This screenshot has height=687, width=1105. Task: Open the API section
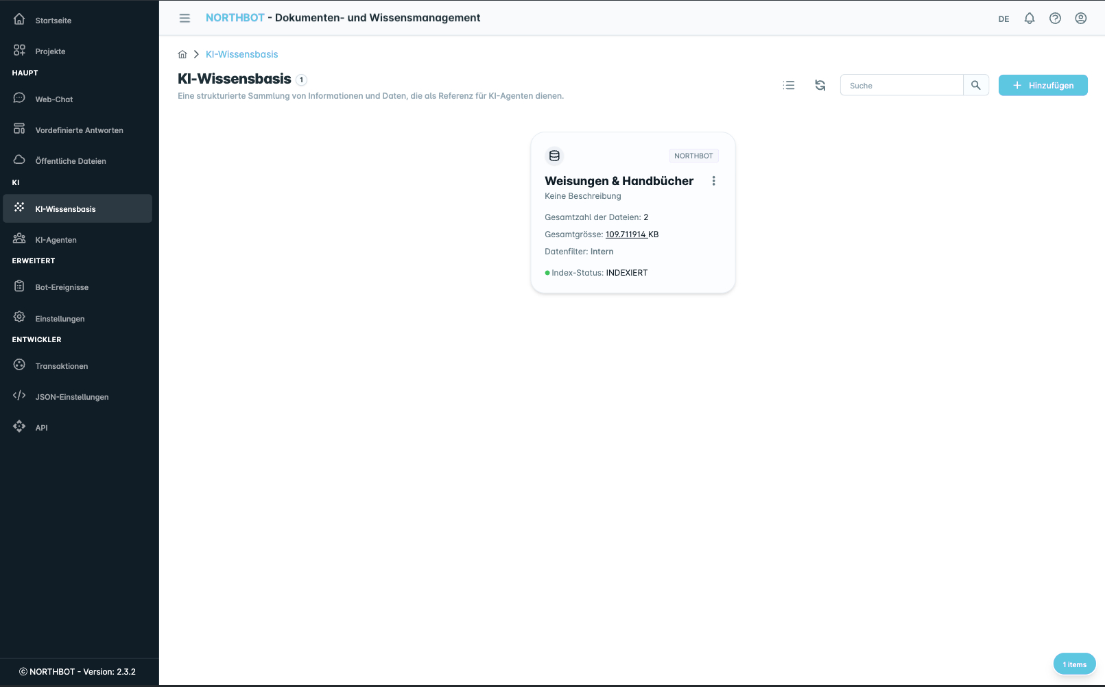(41, 427)
